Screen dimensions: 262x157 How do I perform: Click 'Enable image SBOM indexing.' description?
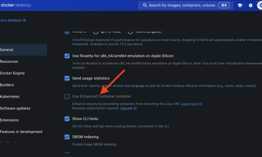coord(94,144)
